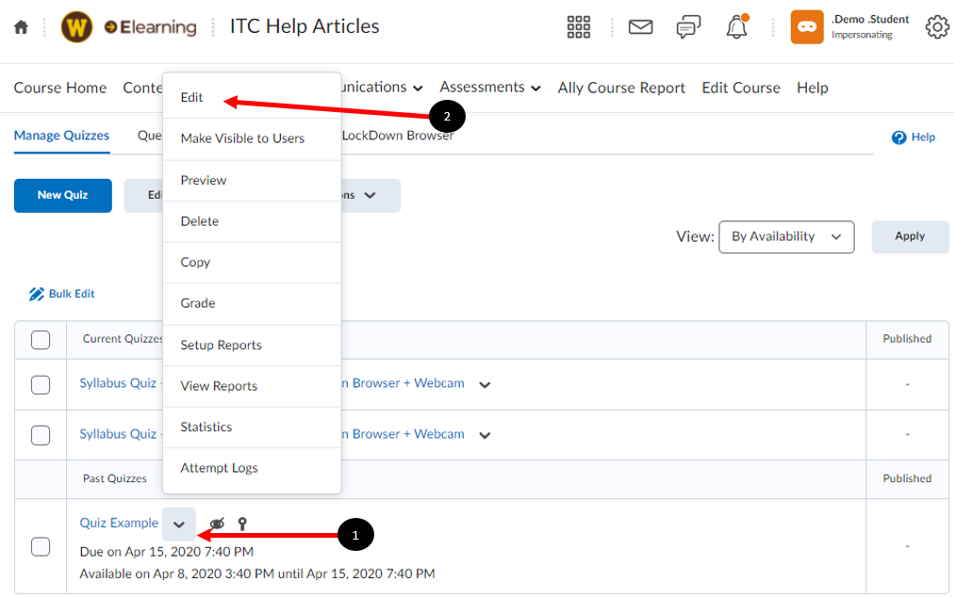Choose Grade from the context menu

click(x=252, y=303)
